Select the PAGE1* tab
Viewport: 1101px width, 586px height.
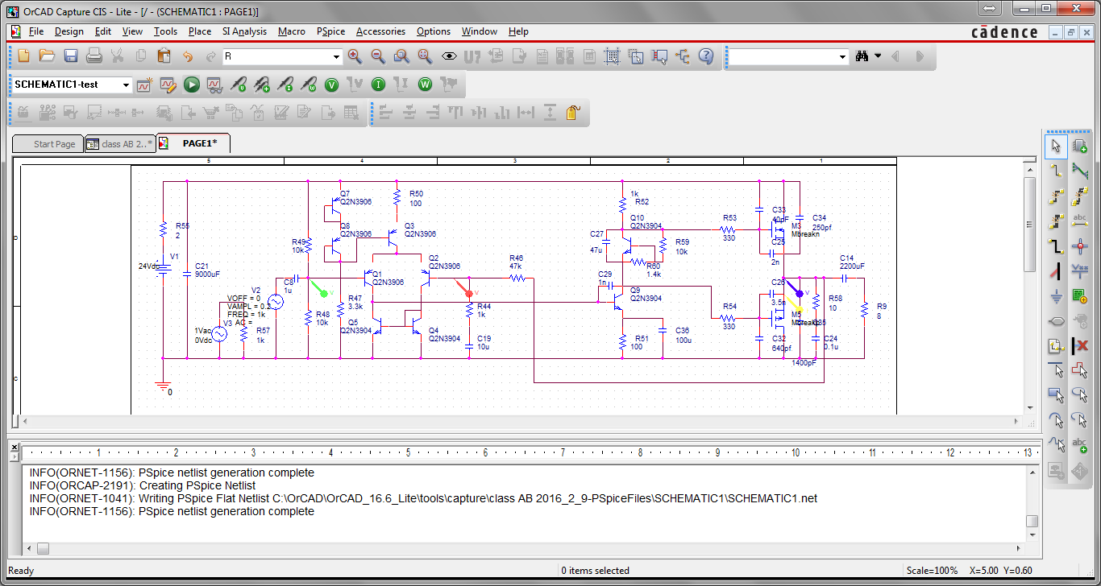click(193, 143)
